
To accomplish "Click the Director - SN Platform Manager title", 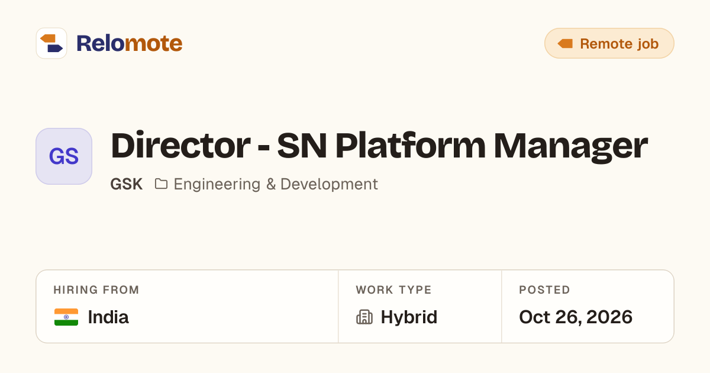I will pyautogui.click(x=379, y=146).
